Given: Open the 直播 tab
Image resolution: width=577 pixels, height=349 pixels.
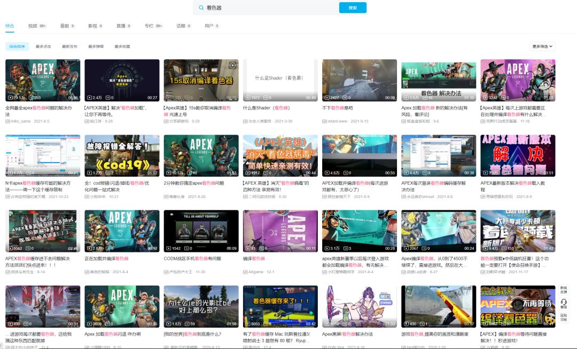Looking at the screenshot, I should (123, 26).
